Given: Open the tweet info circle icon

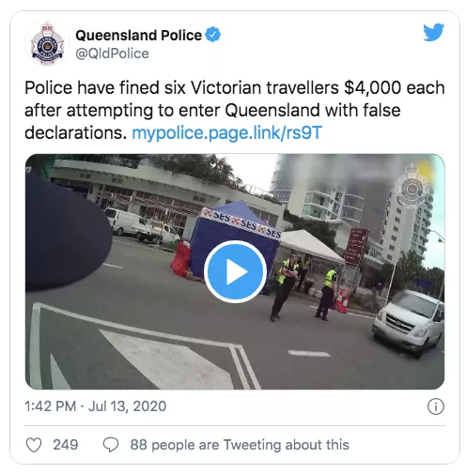Looking at the screenshot, I should 436,406.
